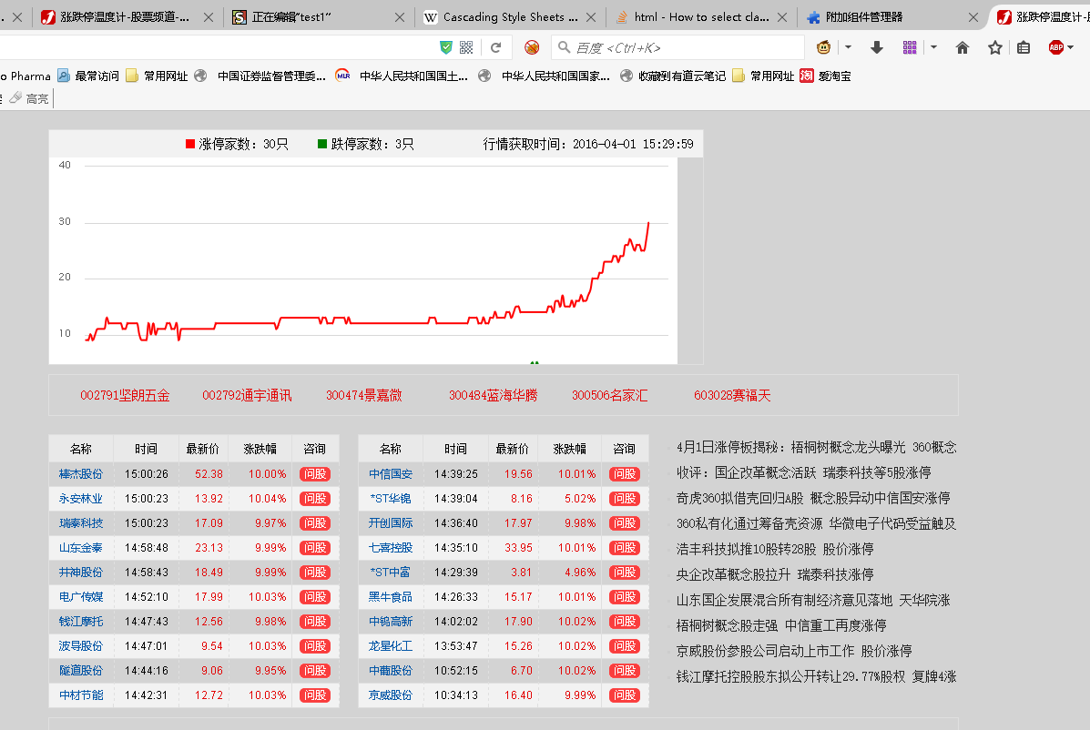Viewport: 1090px width, 730px height.
Task: Switch to the first 涨跌停温度计-股票频道 tab
Action: click(127, 16)
